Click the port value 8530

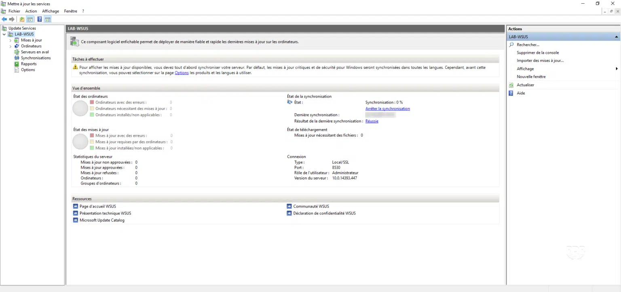coord(336,167)
